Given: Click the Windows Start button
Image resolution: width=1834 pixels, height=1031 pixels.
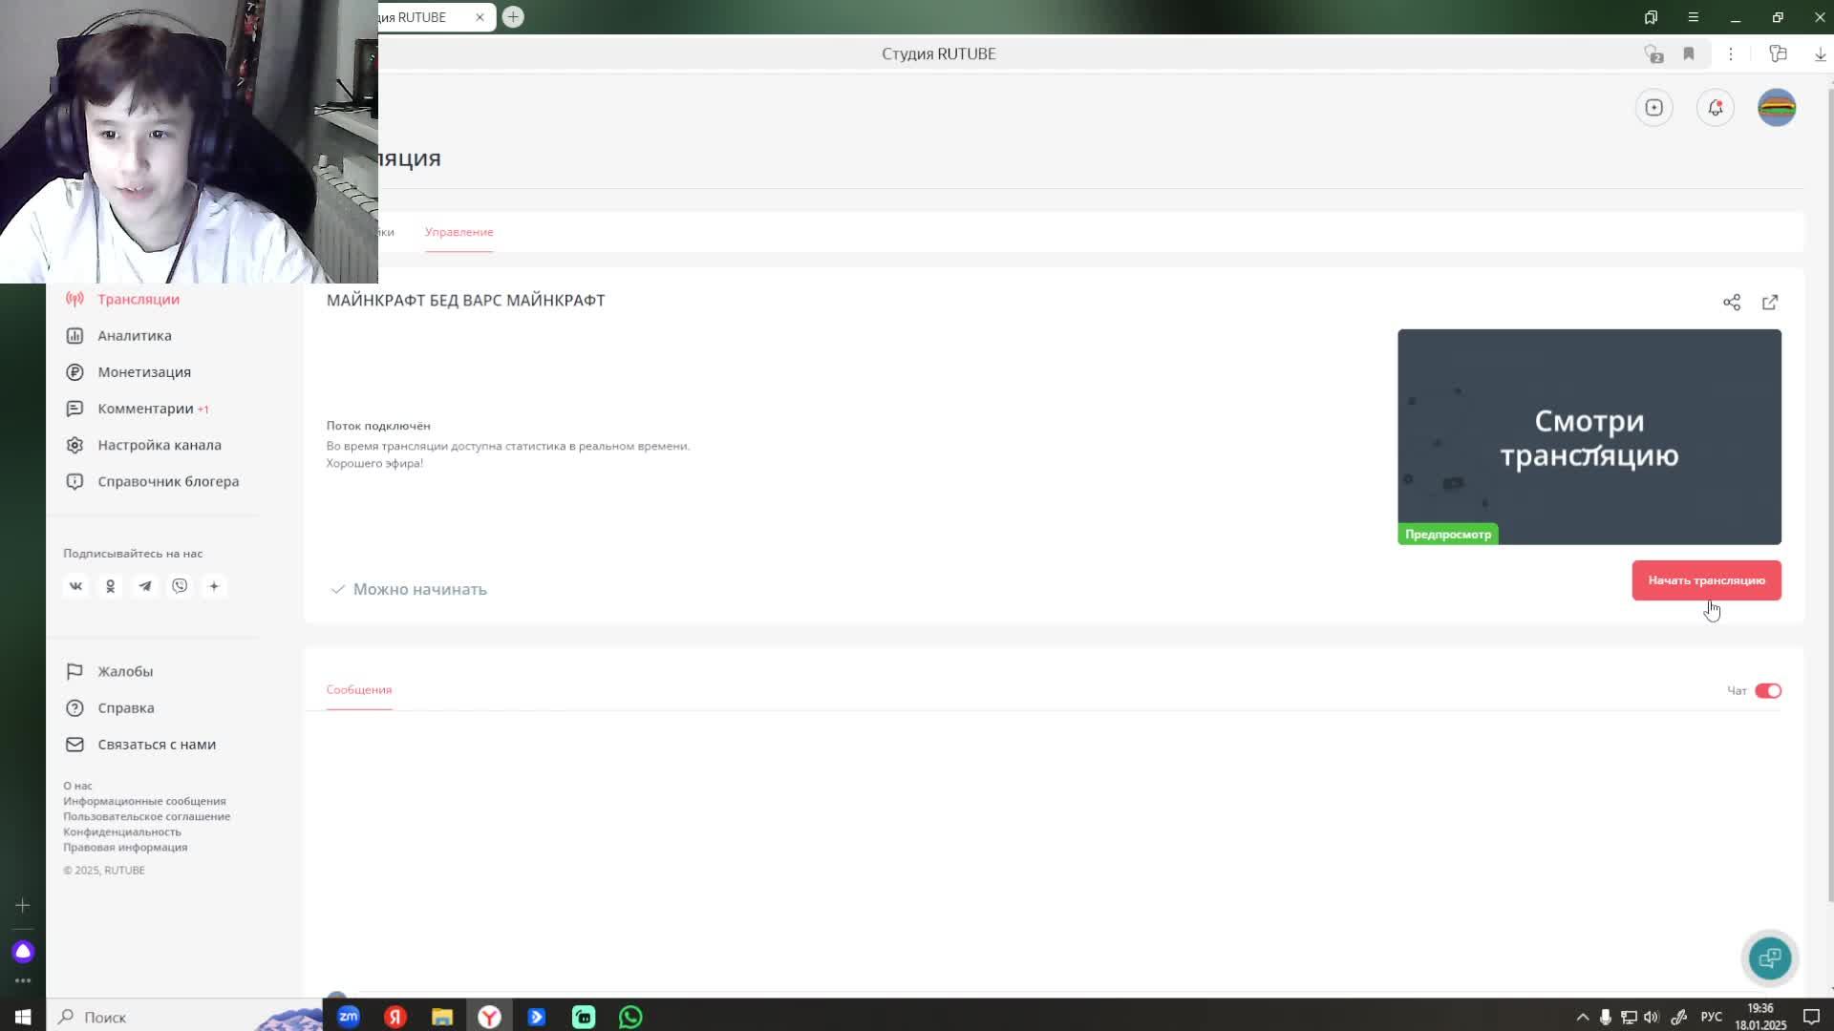Looking at the screenshot, I should point(23,1017).
